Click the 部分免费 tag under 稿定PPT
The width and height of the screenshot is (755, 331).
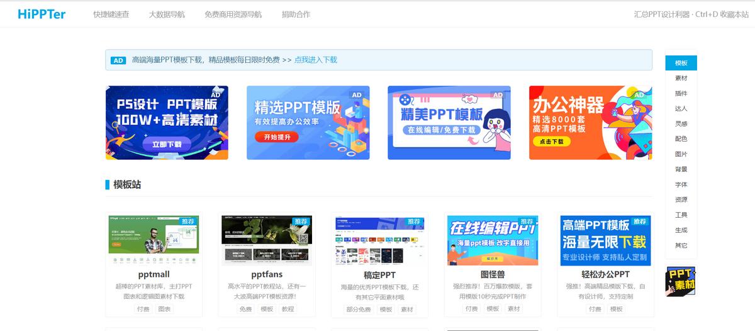[x=358, y=310]
